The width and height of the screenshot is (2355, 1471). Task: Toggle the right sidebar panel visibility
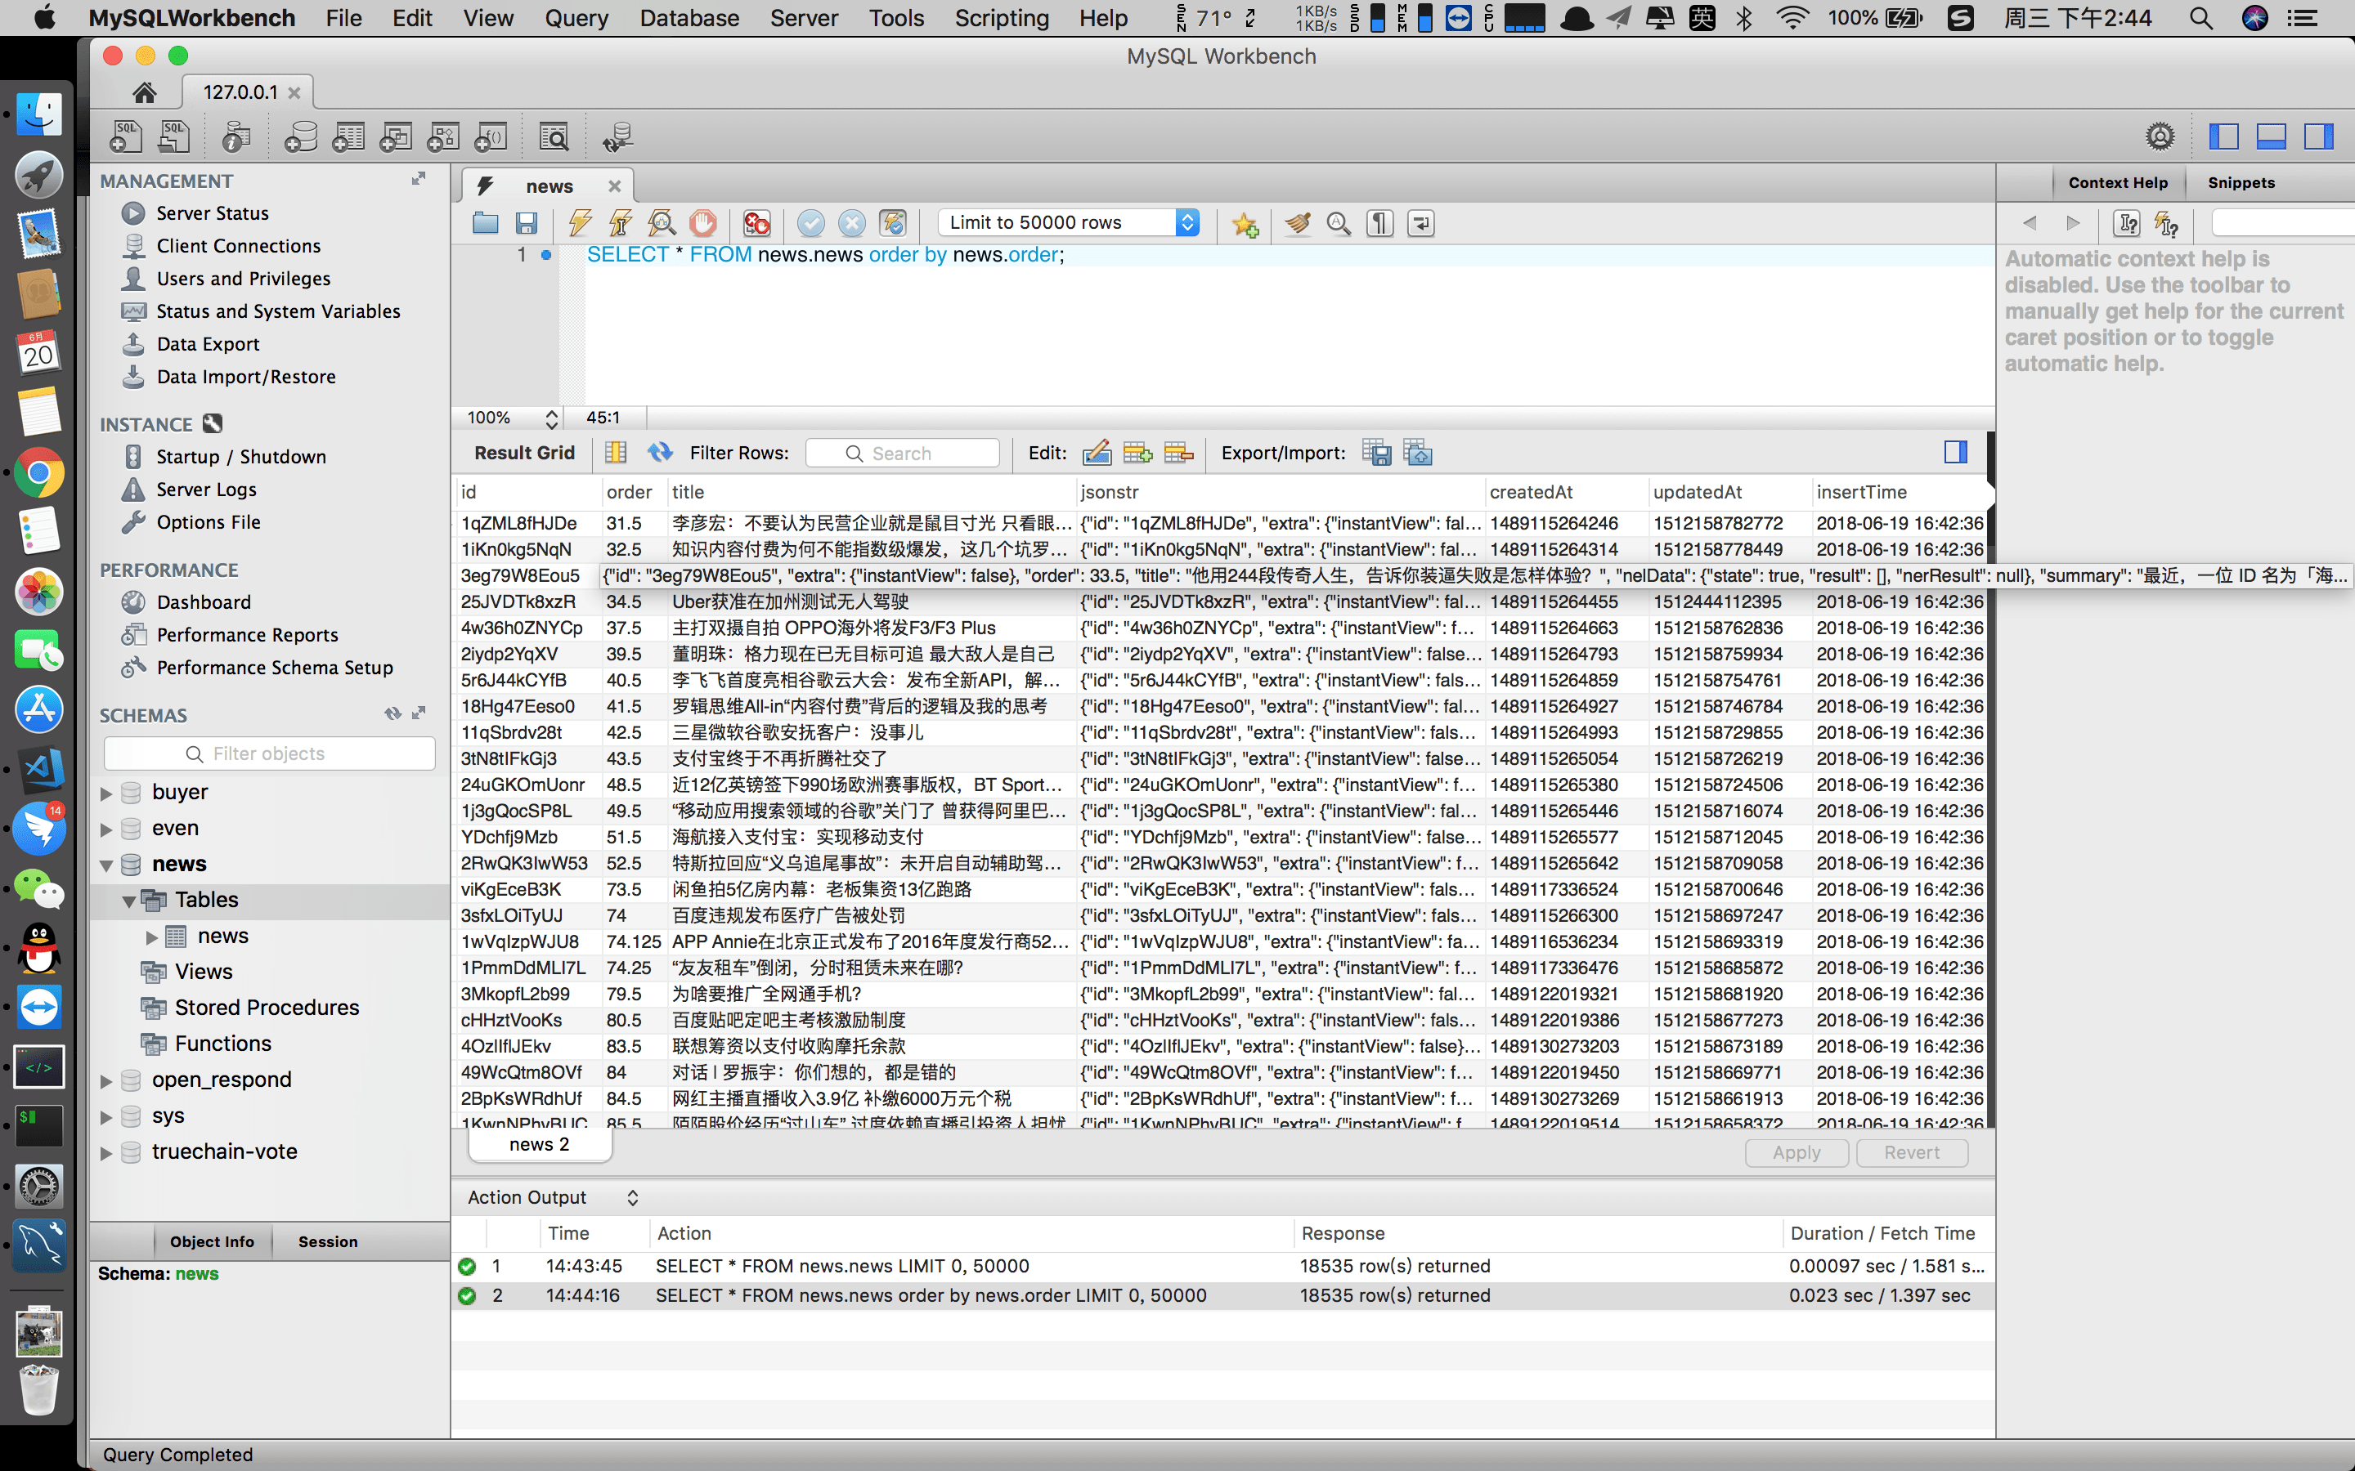pos(2319,136)
